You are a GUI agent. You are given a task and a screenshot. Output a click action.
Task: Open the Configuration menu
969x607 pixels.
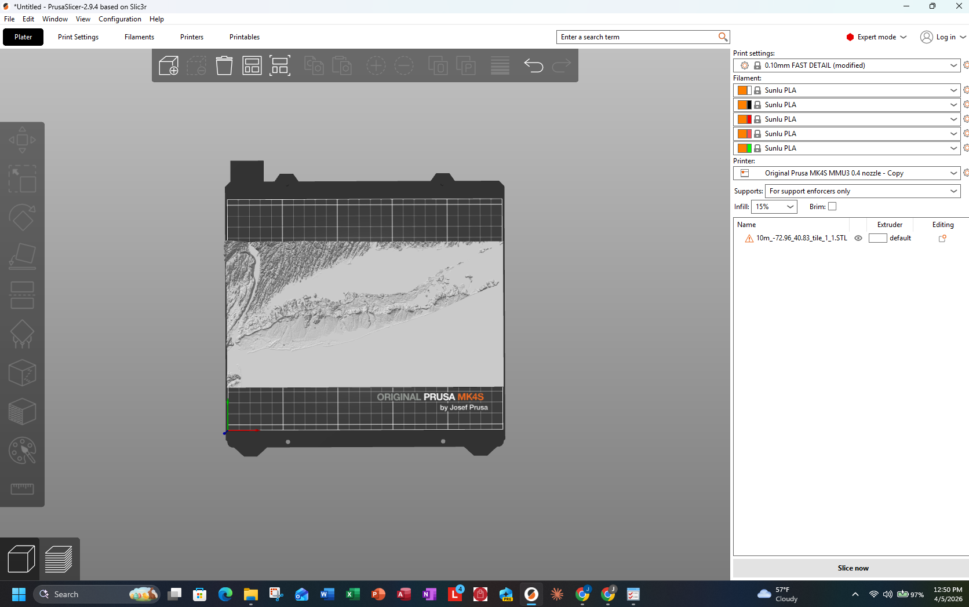pyautogui.click(x=119, y=19)
